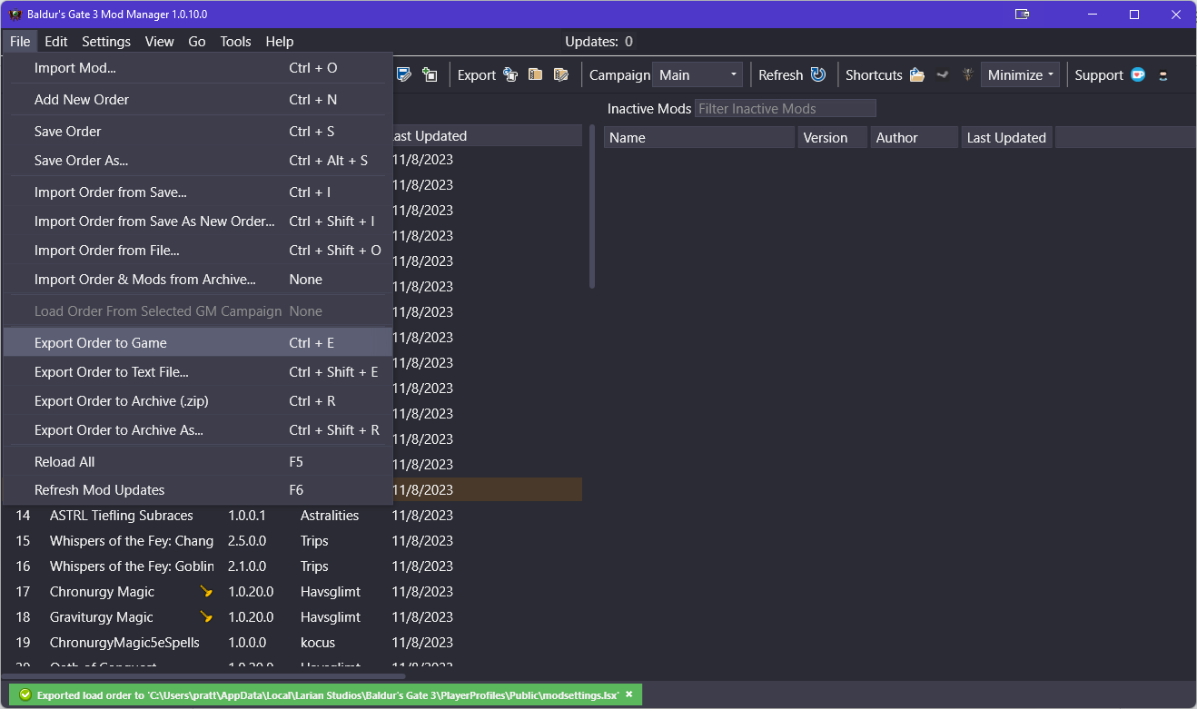
Task: Click export order to archive icon
Action: click(536, 74)
